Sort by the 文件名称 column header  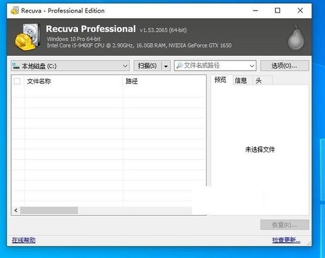(x=39, y=81)
